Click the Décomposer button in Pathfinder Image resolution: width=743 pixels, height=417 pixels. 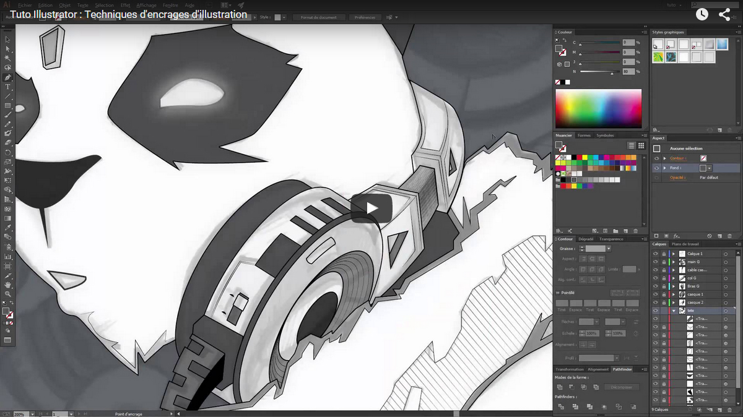click(x=621, y=387)
